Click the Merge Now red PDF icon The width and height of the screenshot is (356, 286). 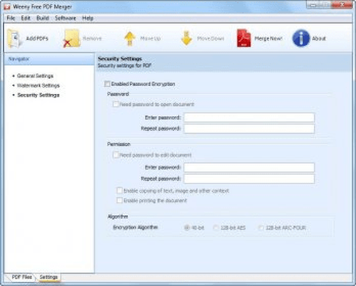pyautogui.click(x=244, y=38)
